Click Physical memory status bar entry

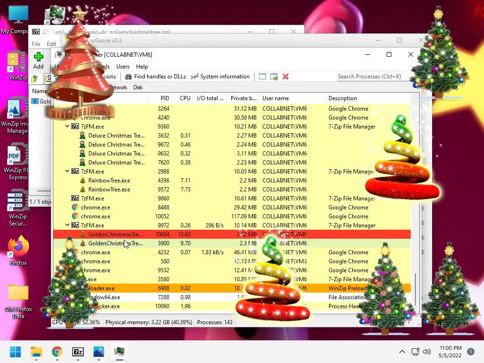point(149,322)
